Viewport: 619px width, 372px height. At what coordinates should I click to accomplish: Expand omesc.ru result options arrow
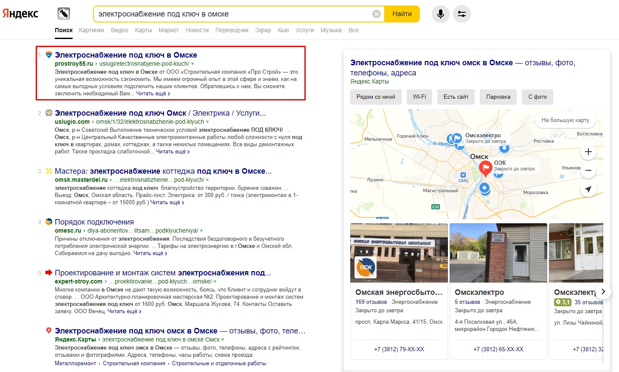(202, 231)
